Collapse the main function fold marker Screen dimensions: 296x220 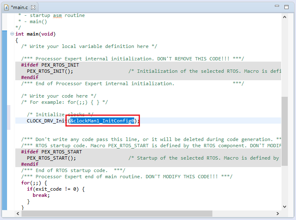pos(12,34)
